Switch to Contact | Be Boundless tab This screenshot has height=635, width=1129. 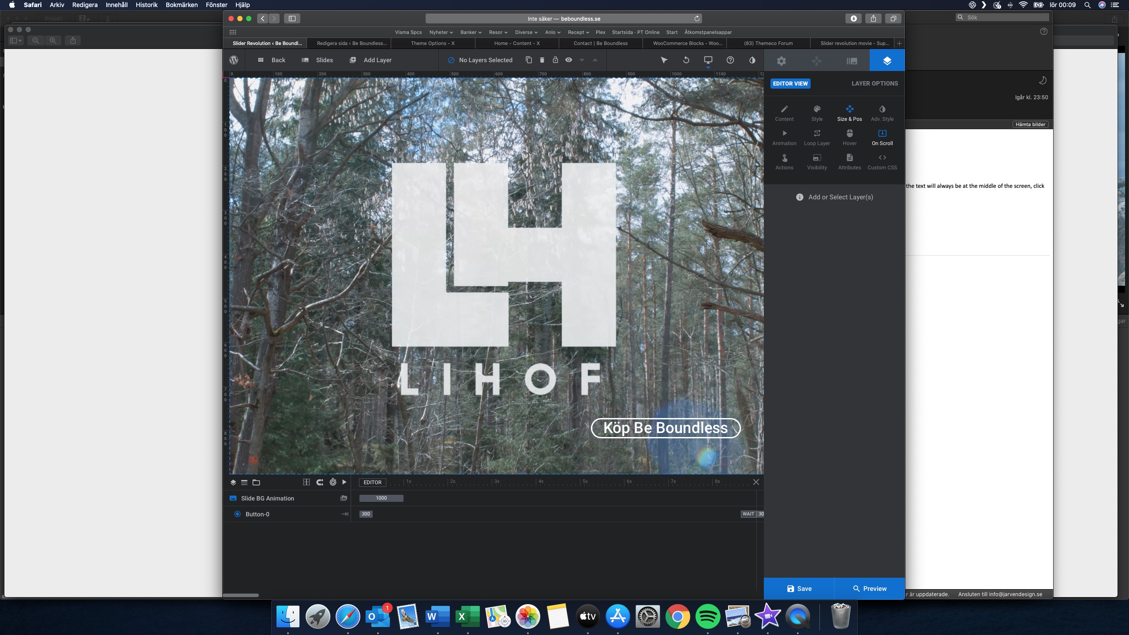pyautogui.click(x=600, y=43)
